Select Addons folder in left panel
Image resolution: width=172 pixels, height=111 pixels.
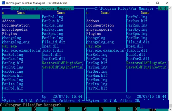tap(8, 21)
